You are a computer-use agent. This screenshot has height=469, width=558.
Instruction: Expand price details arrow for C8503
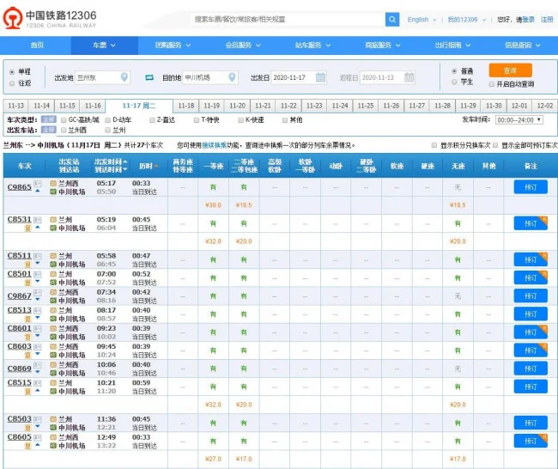click(38, 427)
